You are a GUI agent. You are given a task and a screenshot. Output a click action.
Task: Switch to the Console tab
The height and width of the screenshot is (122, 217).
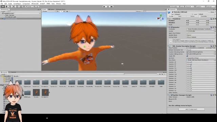tap(13, 72)
